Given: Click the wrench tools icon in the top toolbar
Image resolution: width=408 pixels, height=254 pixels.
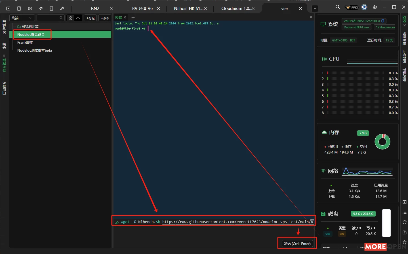Looking at the screenshot, I should click(x=62, y=8).
